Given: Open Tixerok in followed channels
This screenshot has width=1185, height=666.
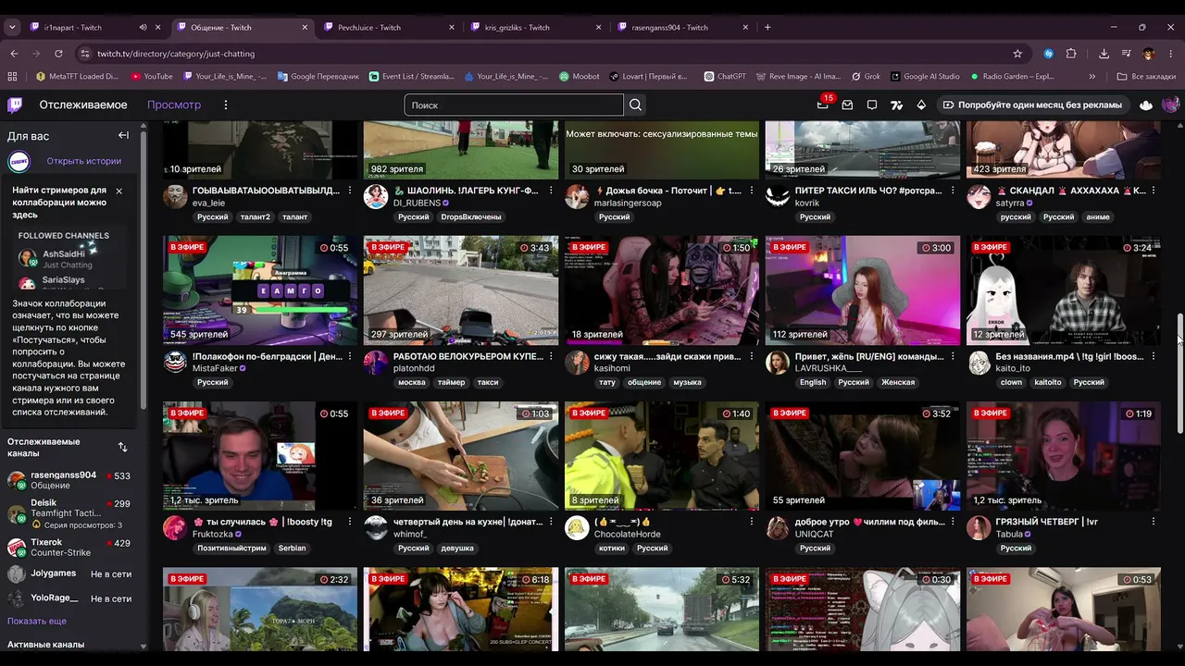Looking at the screenshot, I should tap(70, 548).
